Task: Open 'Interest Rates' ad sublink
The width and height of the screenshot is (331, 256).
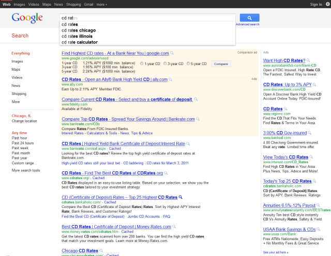Action: tap(72, 133)
